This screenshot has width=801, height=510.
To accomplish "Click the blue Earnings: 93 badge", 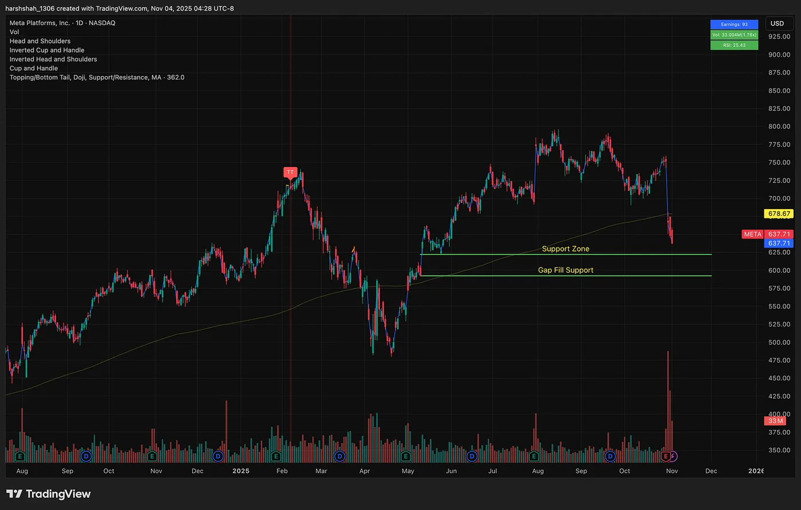I will click(734, 25).
